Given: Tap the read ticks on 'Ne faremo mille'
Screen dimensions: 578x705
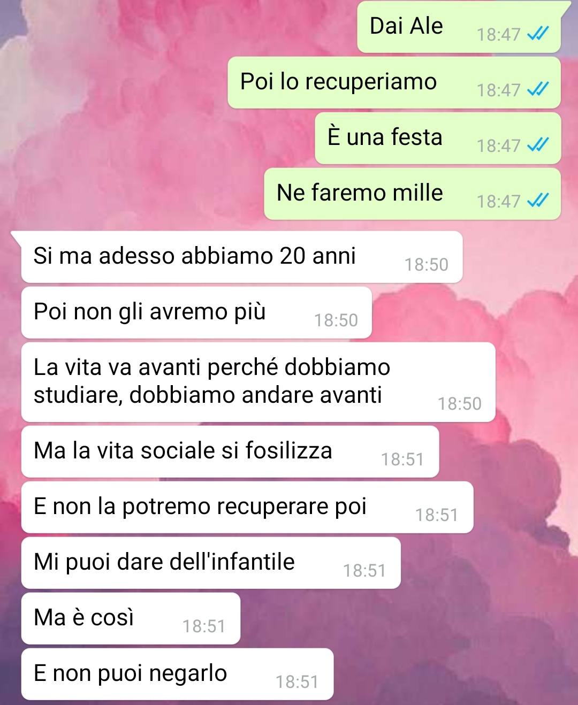Looking at the screenshot, I should pyautogui.click(x=538, y=201).
